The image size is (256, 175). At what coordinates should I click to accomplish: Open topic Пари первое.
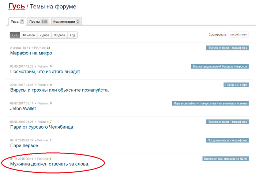click(x=25, y=145)
